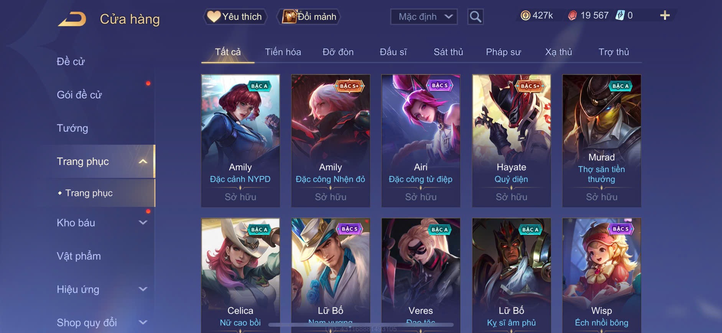Screen dimensions: 722x333
Task: Expand the Hiệu ứng sidebar section
Action: [x=143, y=289]
